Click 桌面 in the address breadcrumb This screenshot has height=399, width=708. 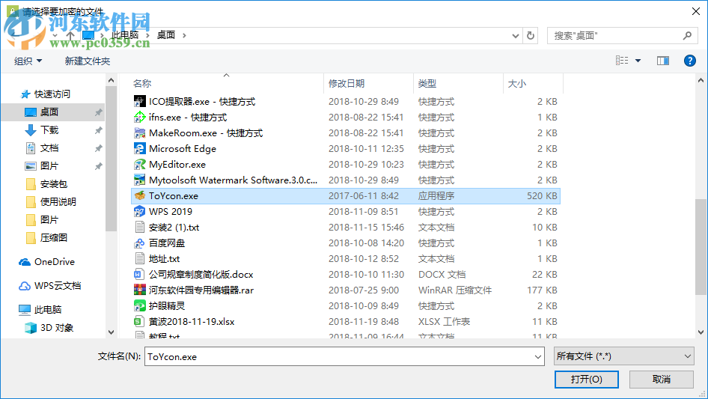(x=165, y=35)
